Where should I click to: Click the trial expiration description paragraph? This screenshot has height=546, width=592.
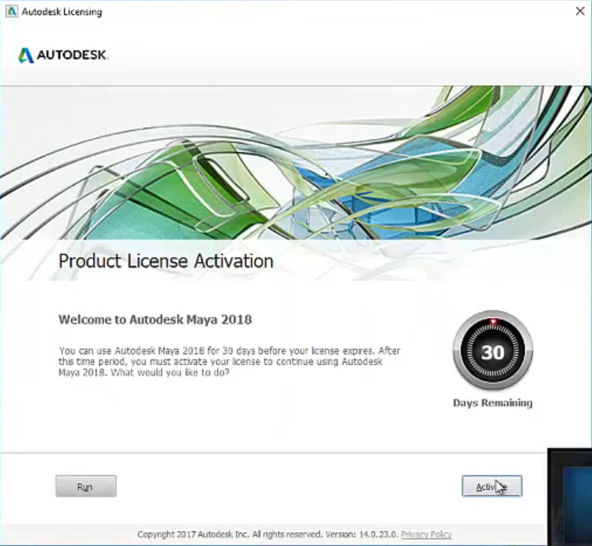pos(229,361)
